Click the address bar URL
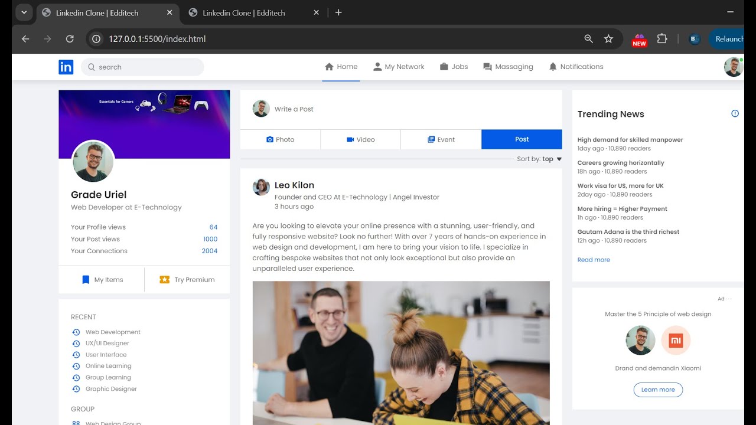Screen dimensions: 756x425 coord(157,39)
